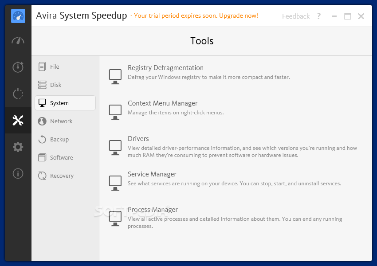Image resolution: width=377 pixels, height=266 pixels.
Task: Switch to the File tools tab
Action: click(65, 66)
